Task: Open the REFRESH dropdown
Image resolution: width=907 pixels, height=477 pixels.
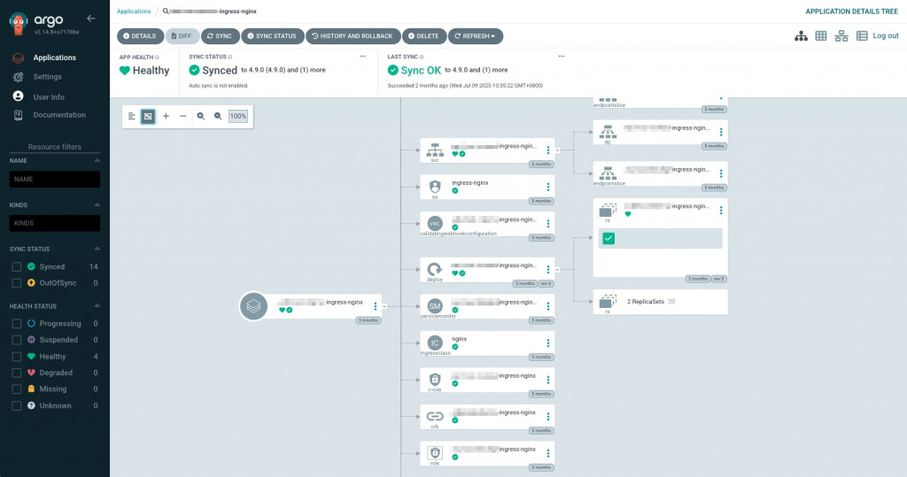Action: [x=476, y=36]
